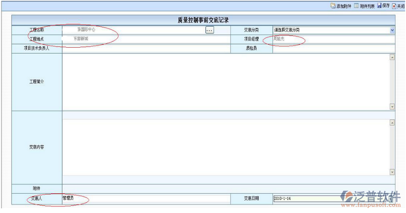Click the 项目技术负责人 input field

coord(146,48)
